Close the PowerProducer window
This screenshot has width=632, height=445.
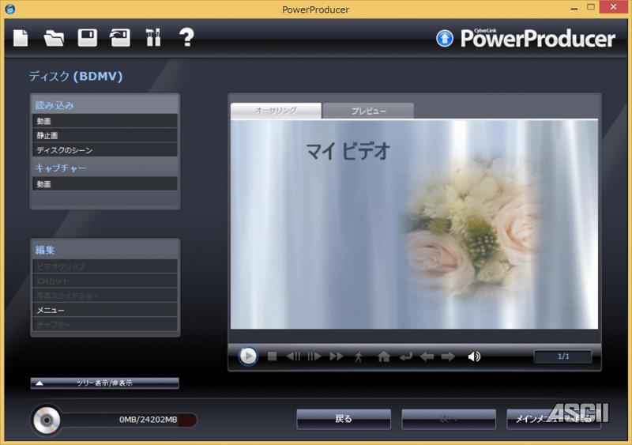614,7
